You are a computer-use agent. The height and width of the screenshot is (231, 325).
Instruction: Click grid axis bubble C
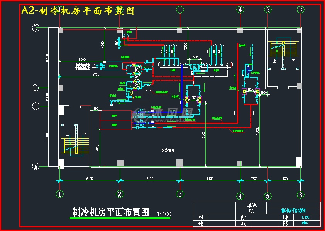(35, 88)
